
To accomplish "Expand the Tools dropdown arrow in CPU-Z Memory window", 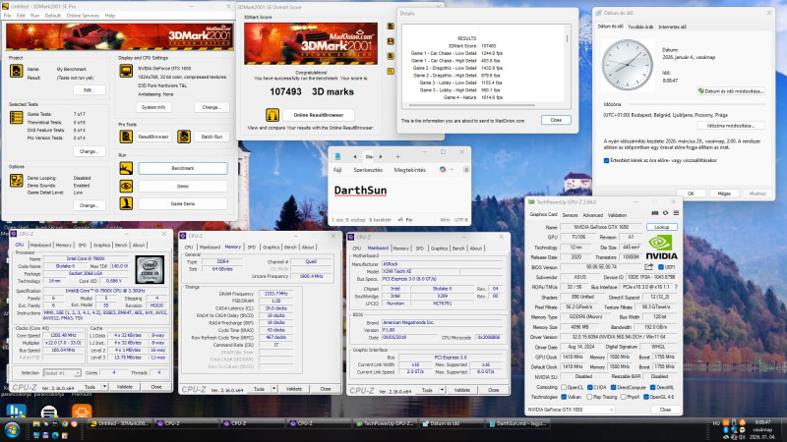I will click(273, 389).
